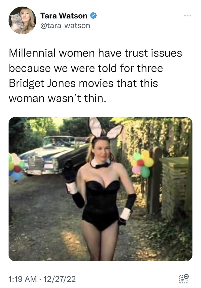Click the phrase trust issues in the tweet

[154, 53]
